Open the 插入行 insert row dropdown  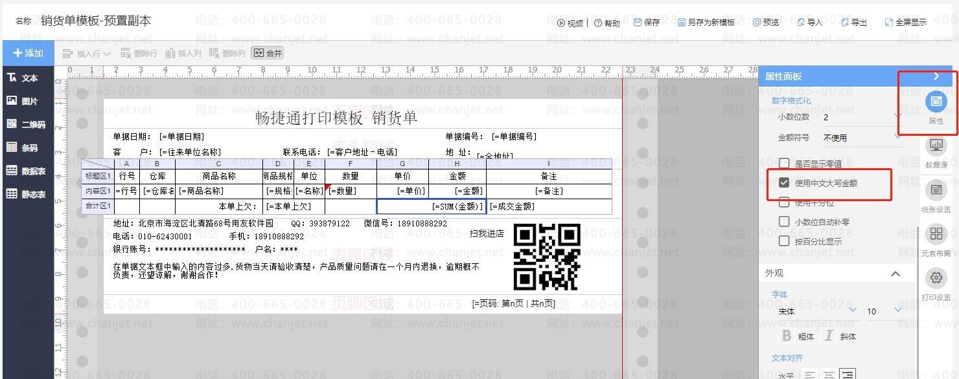click(x=86, y=54)
